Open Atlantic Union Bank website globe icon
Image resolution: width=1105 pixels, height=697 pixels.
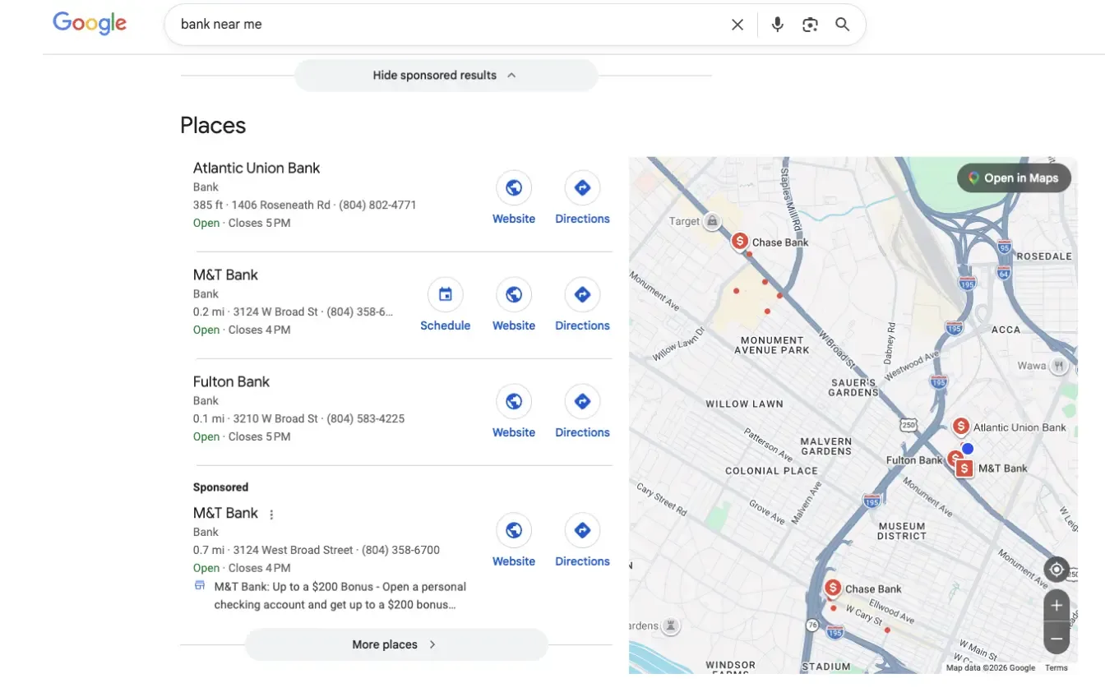[514, 187]
